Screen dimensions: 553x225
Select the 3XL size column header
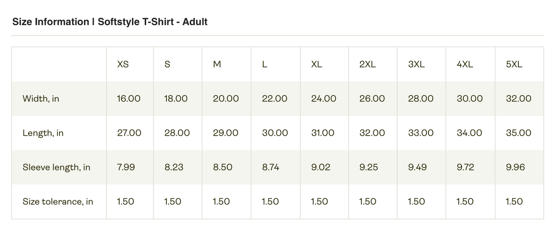coord(416,64)
